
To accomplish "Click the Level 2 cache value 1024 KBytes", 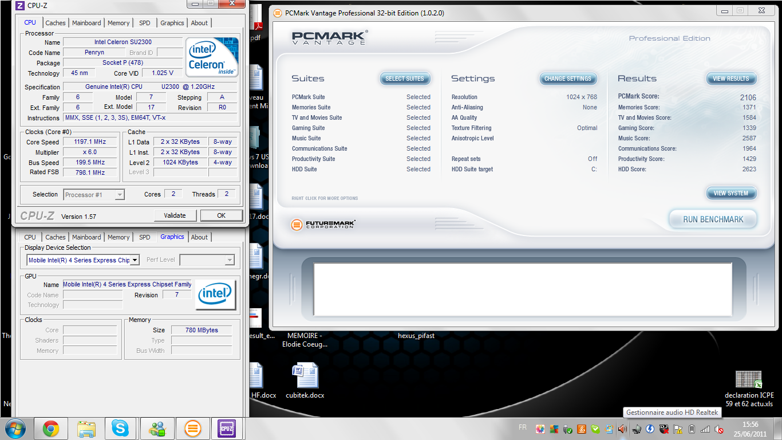I will click(180, 163).
